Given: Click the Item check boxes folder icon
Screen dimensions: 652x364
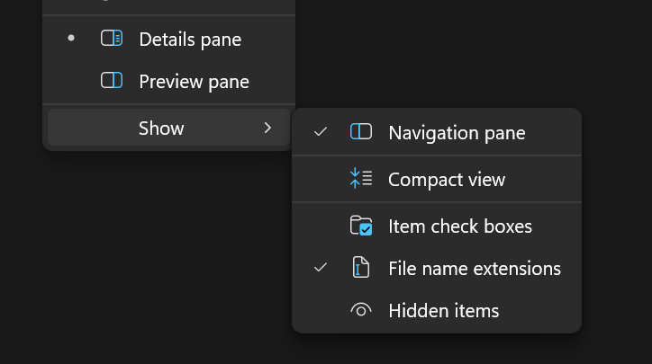Looking at the screenshot, I should click(360, 226).
